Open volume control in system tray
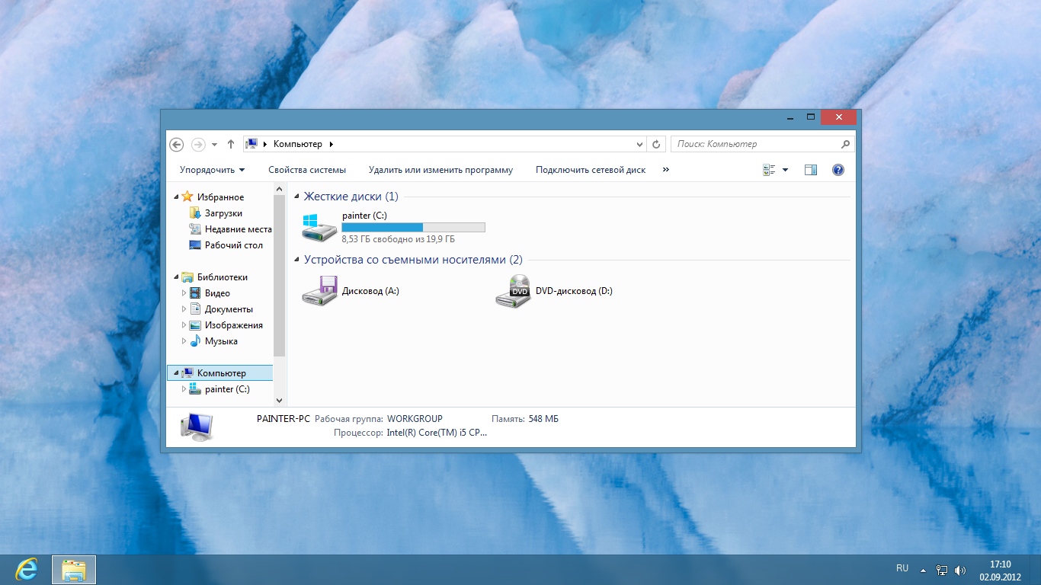 (x=960, y=570)
